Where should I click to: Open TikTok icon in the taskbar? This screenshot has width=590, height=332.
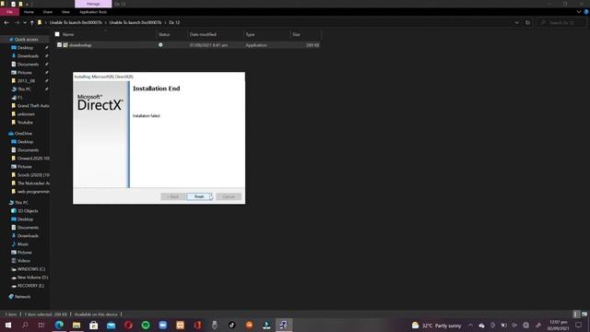click(231, 325)
